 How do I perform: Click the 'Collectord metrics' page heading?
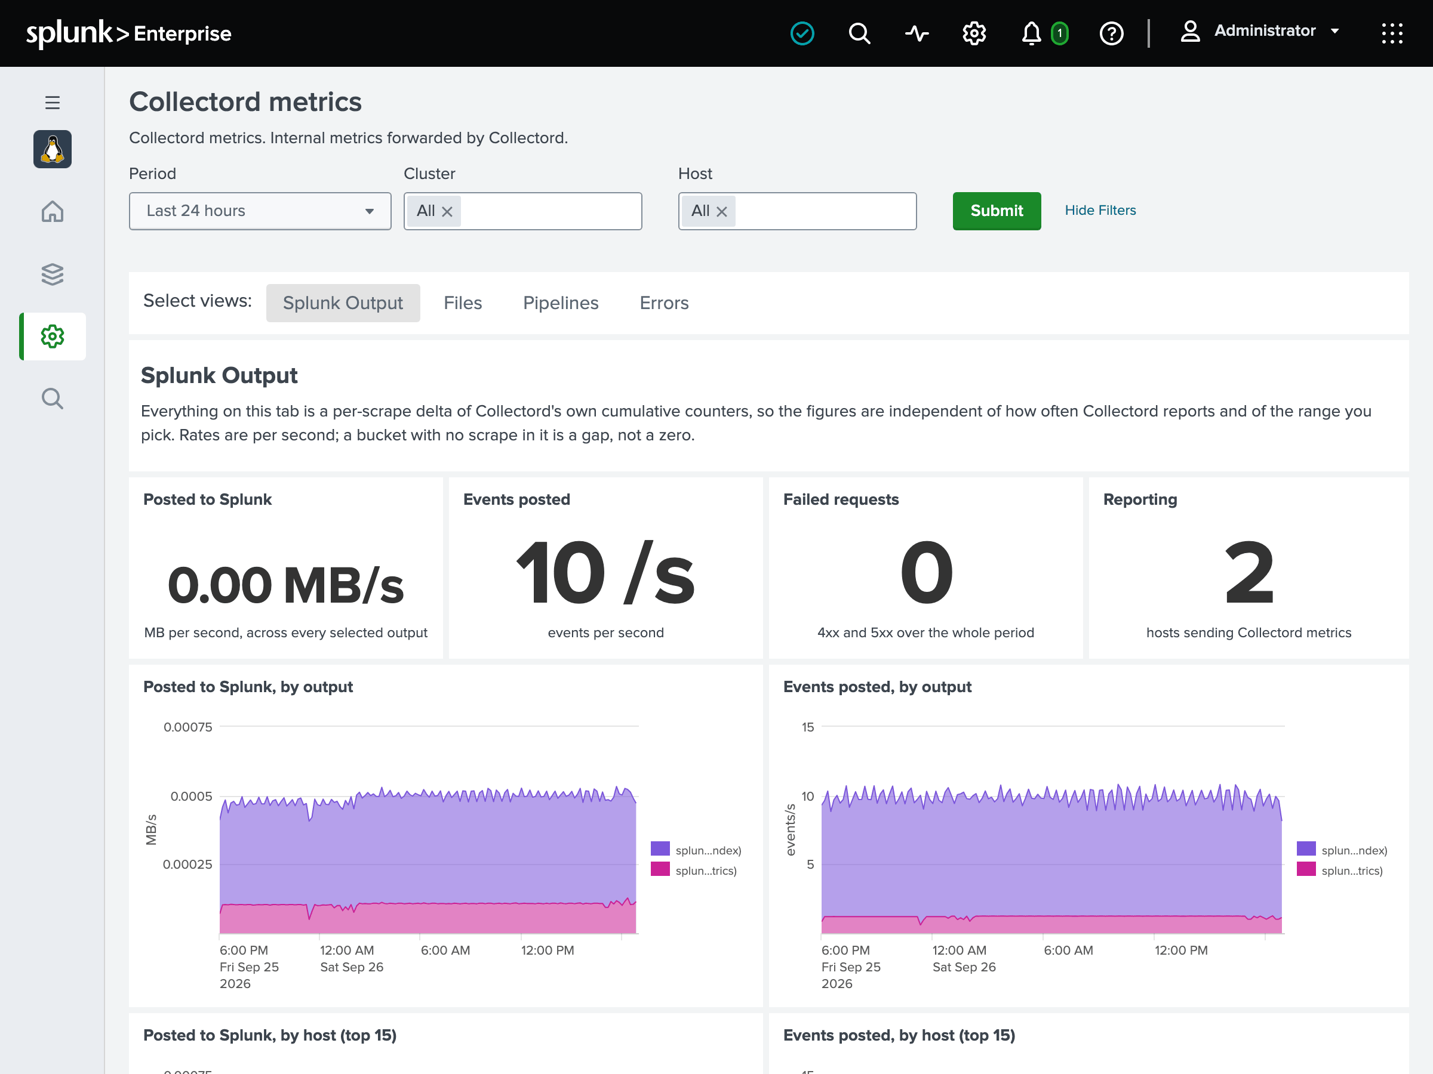pos(245,101)
